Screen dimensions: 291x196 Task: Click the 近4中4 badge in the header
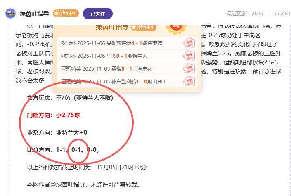click(65, 14)
